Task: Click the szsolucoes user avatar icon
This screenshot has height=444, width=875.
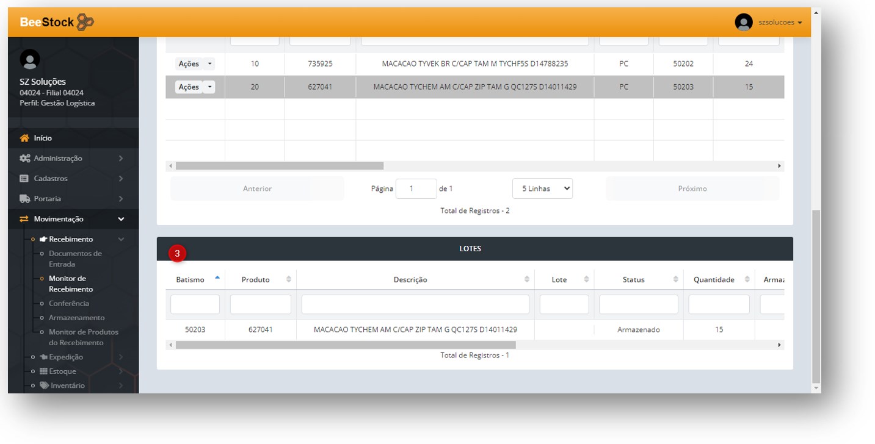Action: [743, 23]
